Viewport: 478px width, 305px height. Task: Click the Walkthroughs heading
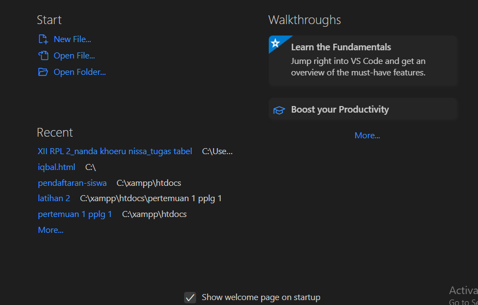tap(304, 20)
